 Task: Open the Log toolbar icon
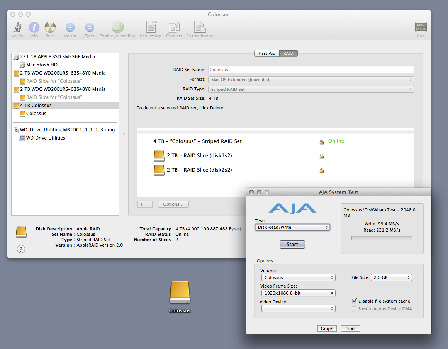point(421,27)
